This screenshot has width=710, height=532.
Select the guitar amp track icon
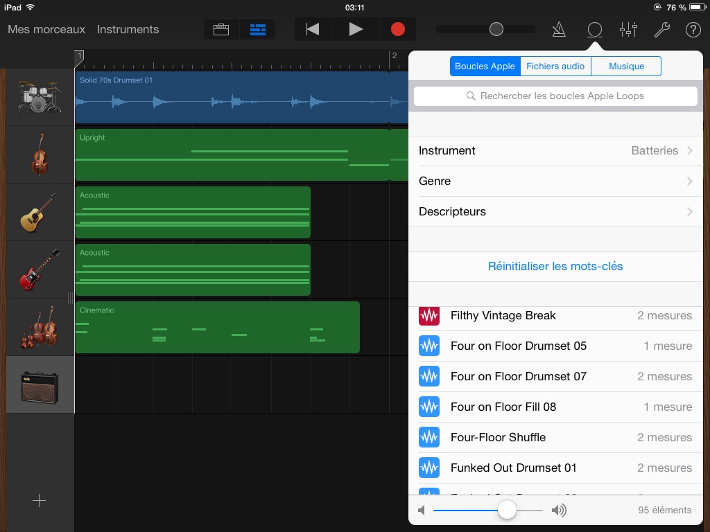[x=40, y=387]
